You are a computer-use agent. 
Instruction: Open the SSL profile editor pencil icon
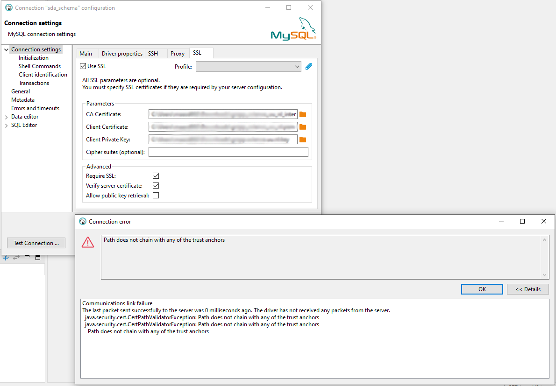pyautogui.click(x=308, y=66)
